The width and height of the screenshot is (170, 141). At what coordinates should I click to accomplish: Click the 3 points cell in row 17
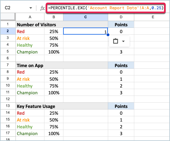[121, 134]
